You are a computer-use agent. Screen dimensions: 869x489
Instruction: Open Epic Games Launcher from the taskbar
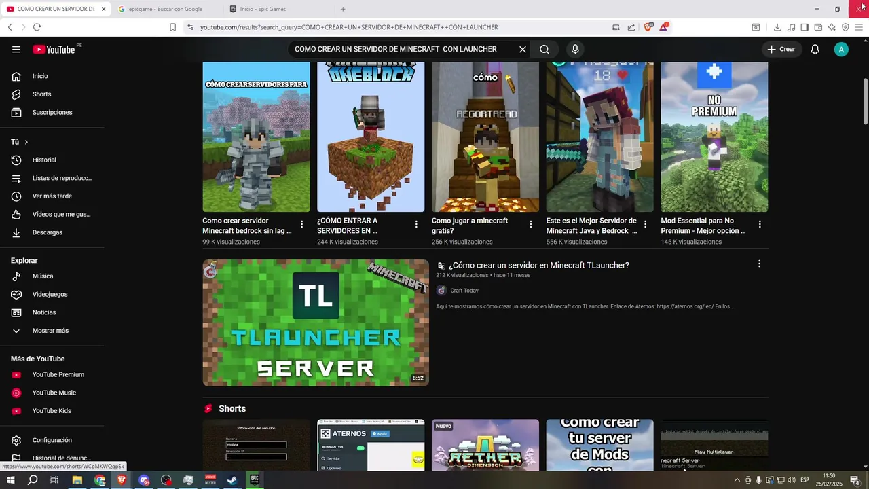click(x=254, y=480)
